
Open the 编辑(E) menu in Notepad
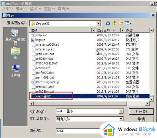click(21, 9)
